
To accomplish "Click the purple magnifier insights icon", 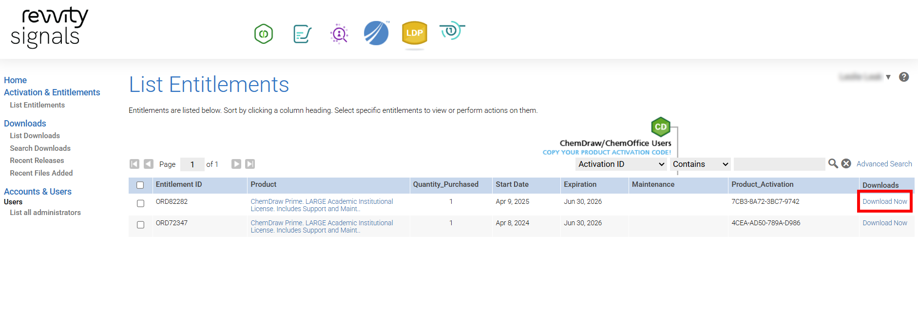I will (x=339, y=34).
